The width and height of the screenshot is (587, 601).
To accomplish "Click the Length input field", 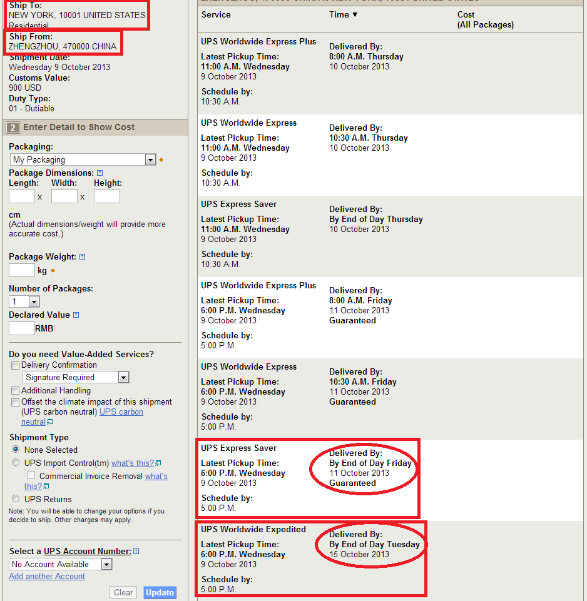I will point(22,196).
